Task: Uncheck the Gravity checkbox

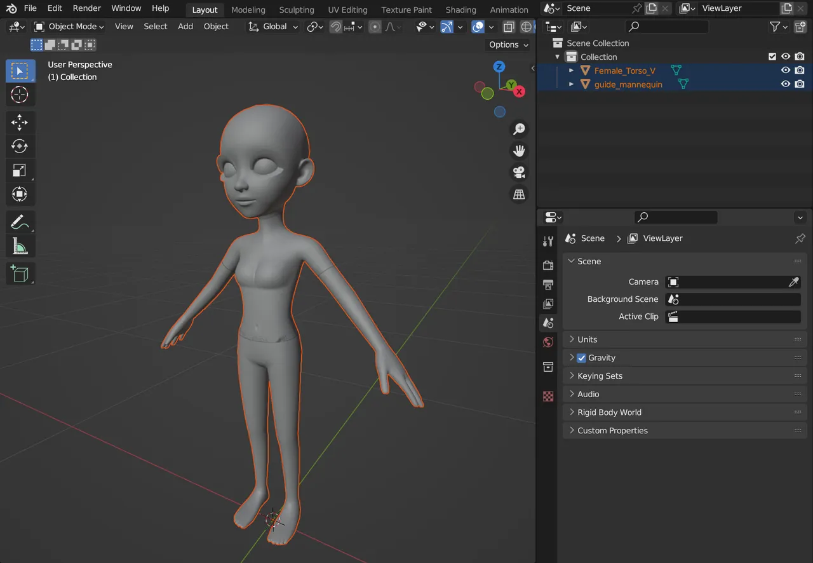Action: pyautogui.click(x=581, y=358)
